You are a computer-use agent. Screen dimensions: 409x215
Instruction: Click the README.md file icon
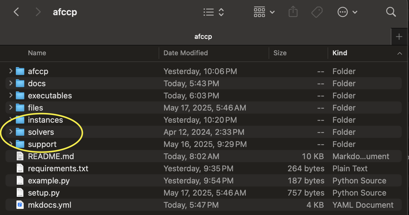coord(20,156)
